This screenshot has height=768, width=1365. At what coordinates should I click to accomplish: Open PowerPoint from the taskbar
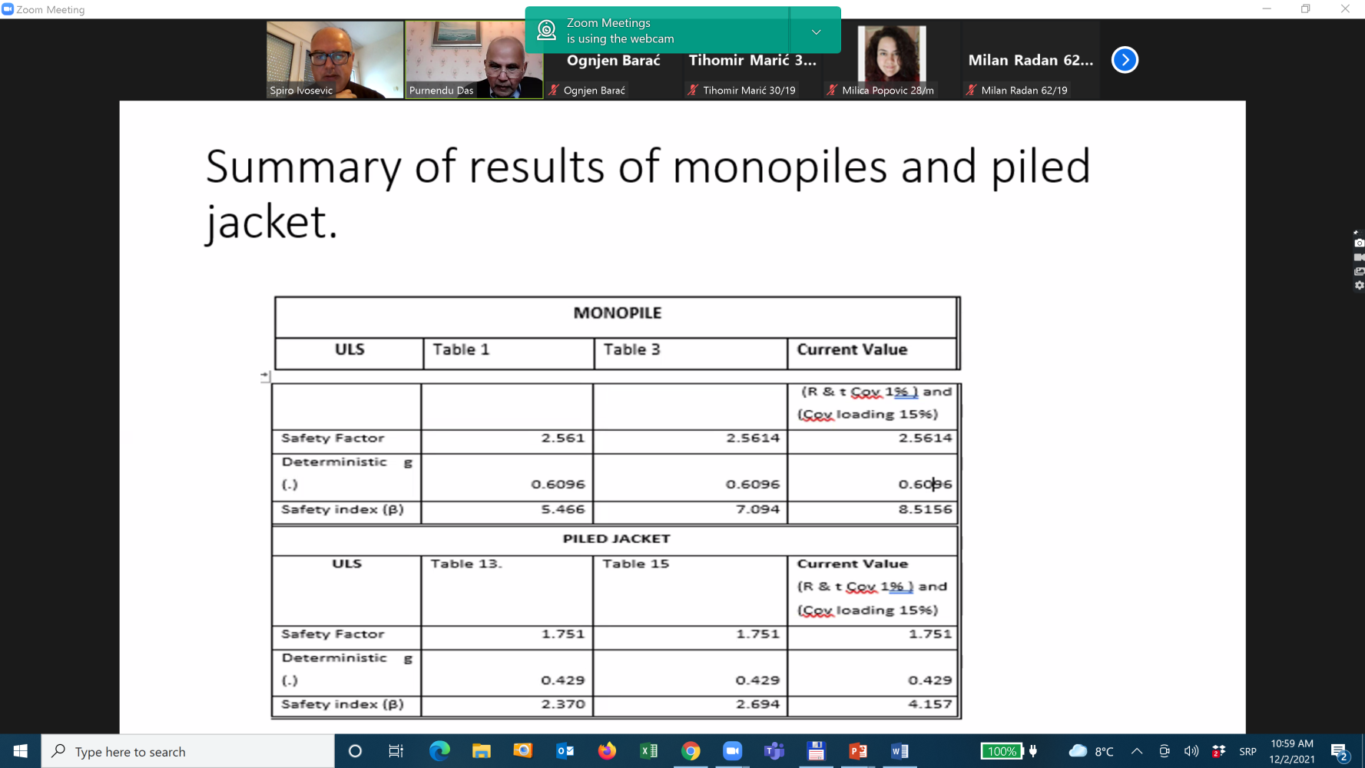tap(857, 751)
